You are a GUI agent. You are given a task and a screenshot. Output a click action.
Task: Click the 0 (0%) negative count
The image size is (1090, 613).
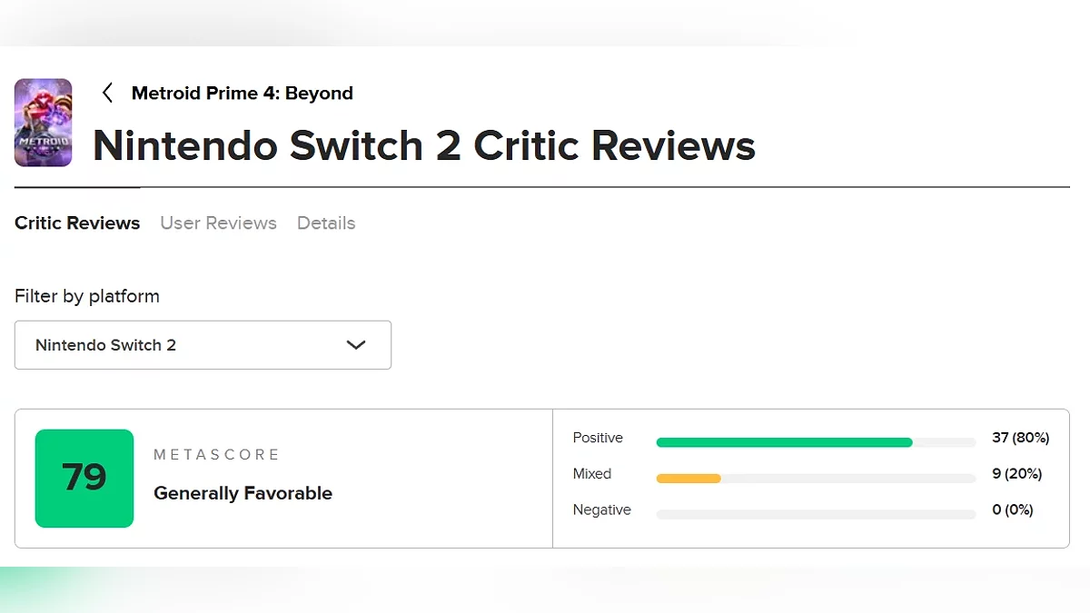1013,510
